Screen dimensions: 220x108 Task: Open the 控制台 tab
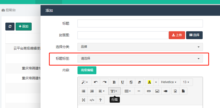(x=9, y=10)
